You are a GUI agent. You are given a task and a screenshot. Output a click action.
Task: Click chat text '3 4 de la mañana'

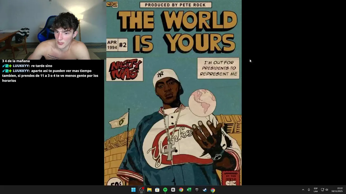click(x=16, y=61)
